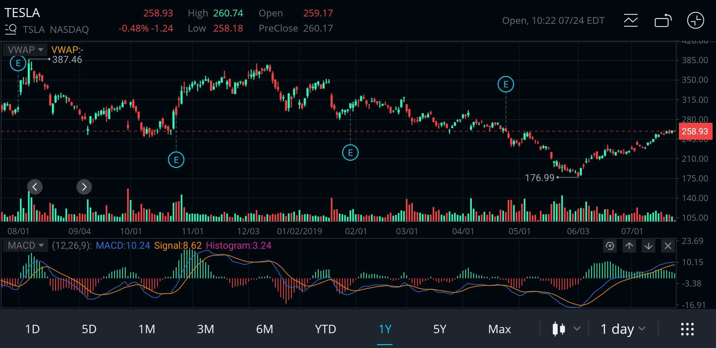Screen dimensions: 716x348
Task: Tap the TESLA stock title
Action: (22, 13)
